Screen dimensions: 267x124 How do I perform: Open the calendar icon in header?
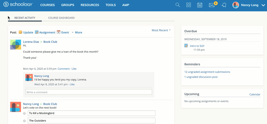[x=200, y=5]
